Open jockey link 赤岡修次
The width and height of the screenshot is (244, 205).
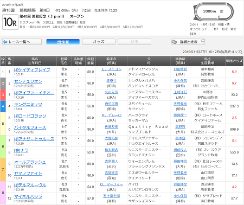(111, 173)
